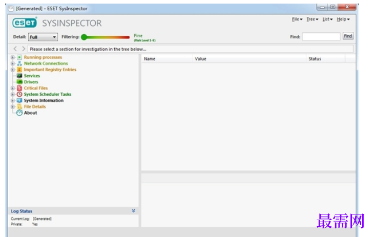Click the Private Yes value
This screenshot has width=374, height=237.
[35, 224]
